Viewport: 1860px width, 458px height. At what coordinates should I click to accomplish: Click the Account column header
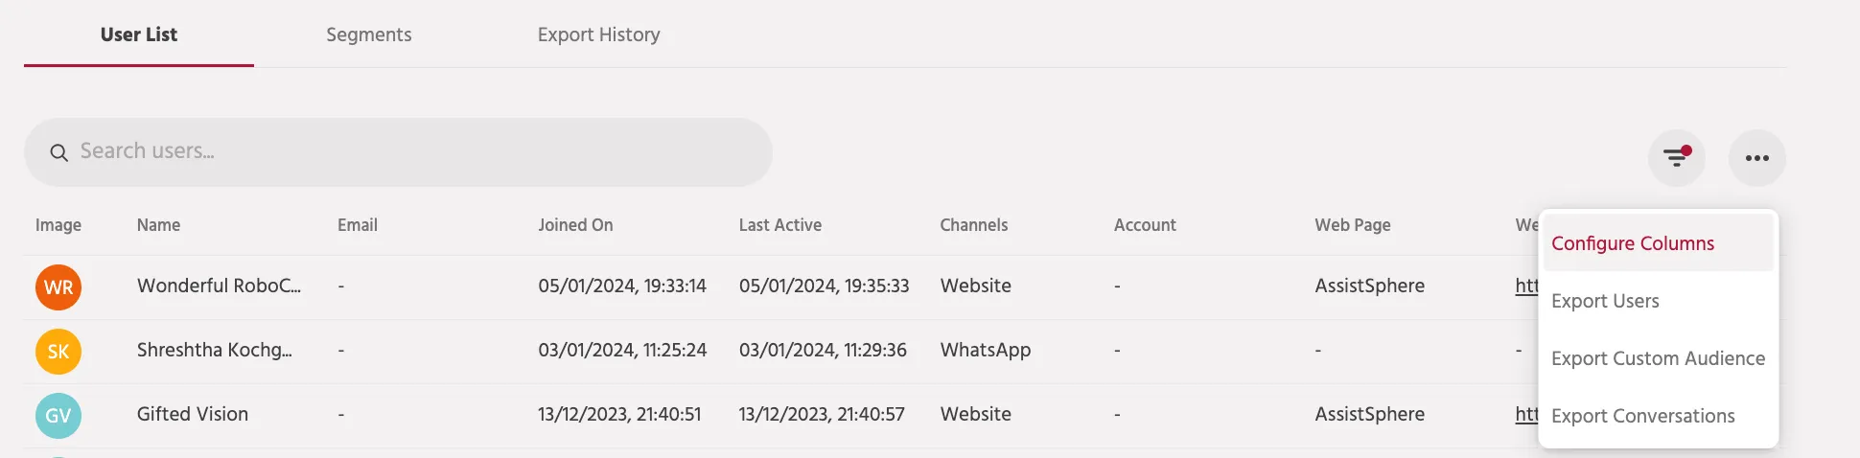(1145, 225)
